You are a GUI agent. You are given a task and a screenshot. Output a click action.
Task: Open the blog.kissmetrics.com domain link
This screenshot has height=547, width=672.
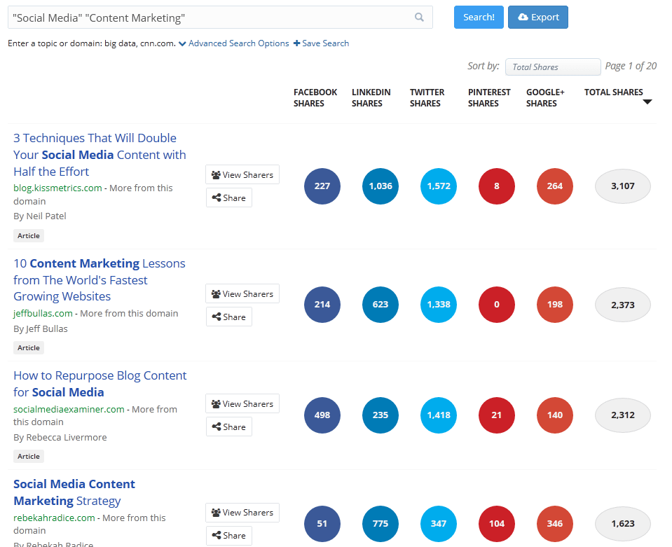click(x=57, y=188)
